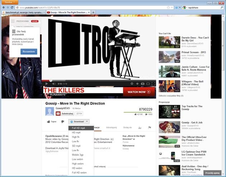Choose High webm download
The image size is (226, 177).
(81, 164)
